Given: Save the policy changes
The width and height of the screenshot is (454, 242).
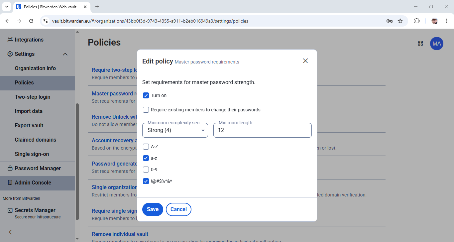Looking at the screenshot, I should click(153, 209).
